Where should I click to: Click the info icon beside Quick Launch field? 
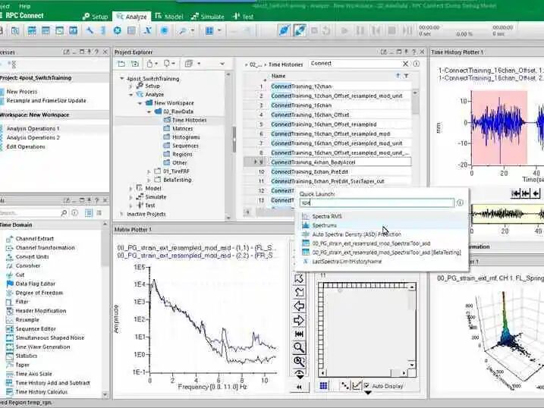tap(460, 202)
